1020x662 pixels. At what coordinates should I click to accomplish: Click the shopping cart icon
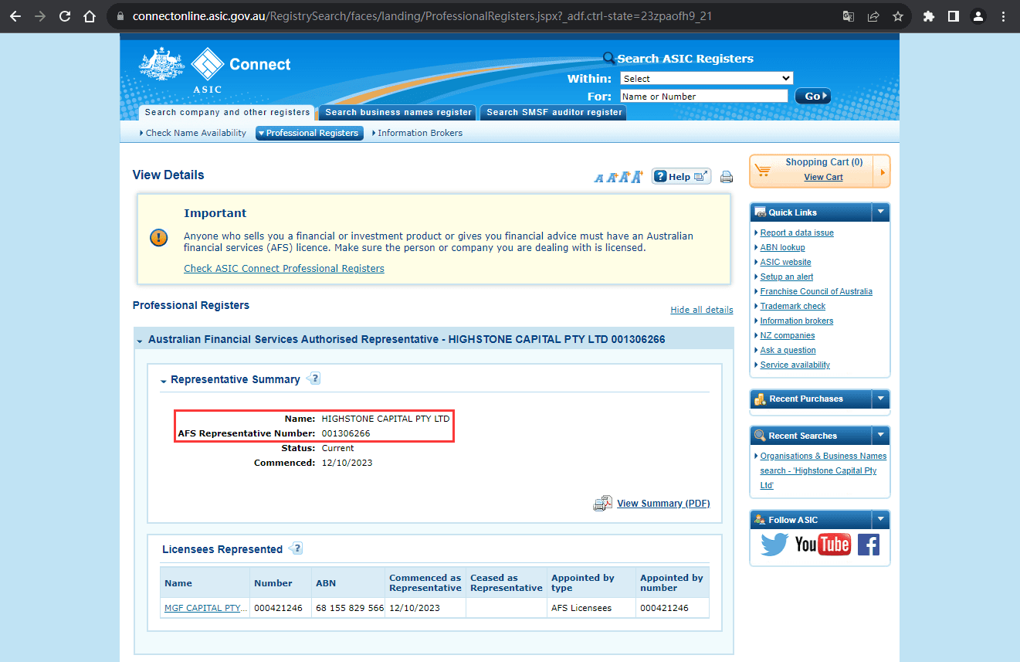[x=763, y=171]
